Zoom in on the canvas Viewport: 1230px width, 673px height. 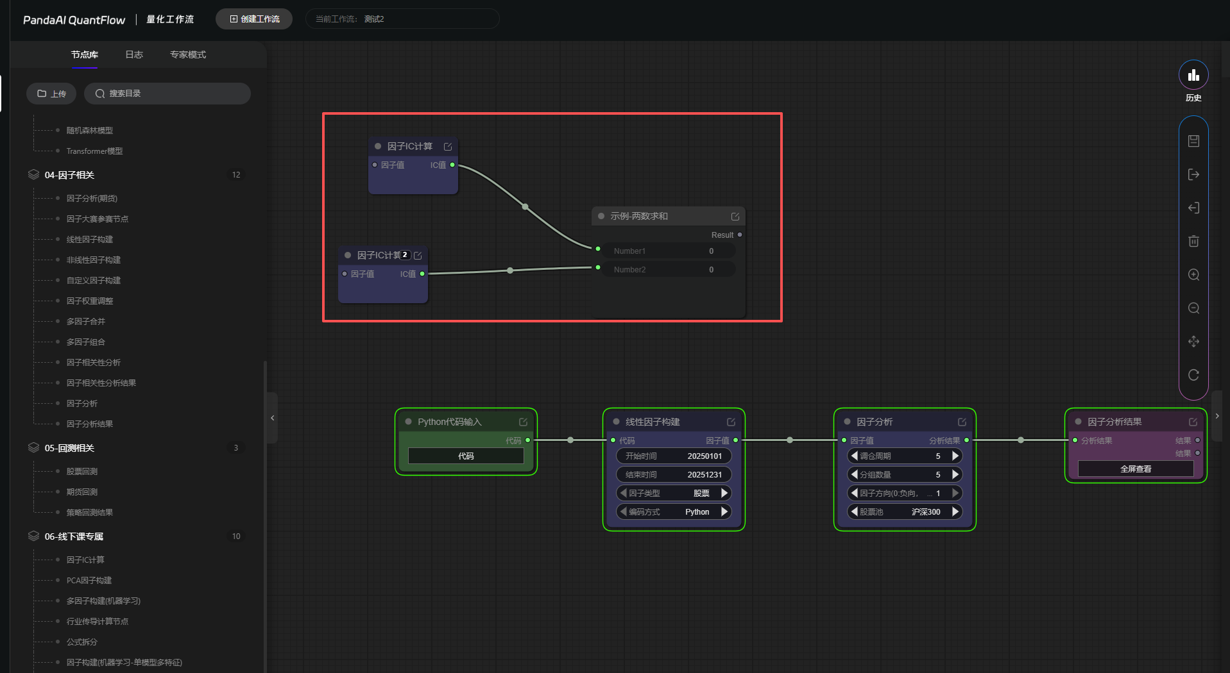point(1193,274)
